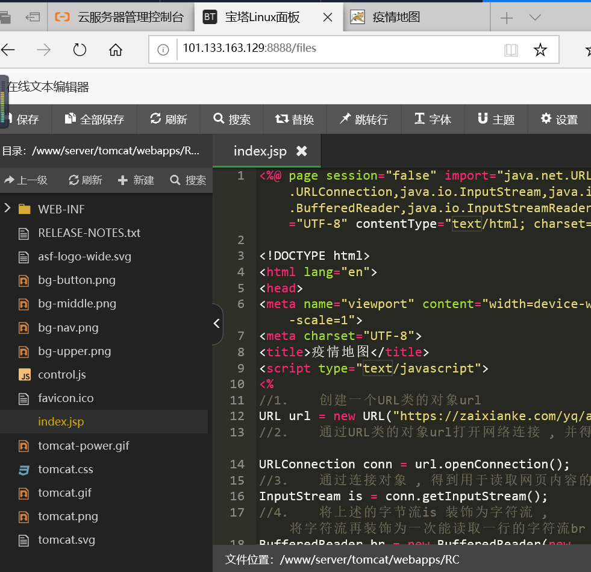Open tomcat.gif file
The height and width of the screenshot is (572, 591).
tap(64, 493)
